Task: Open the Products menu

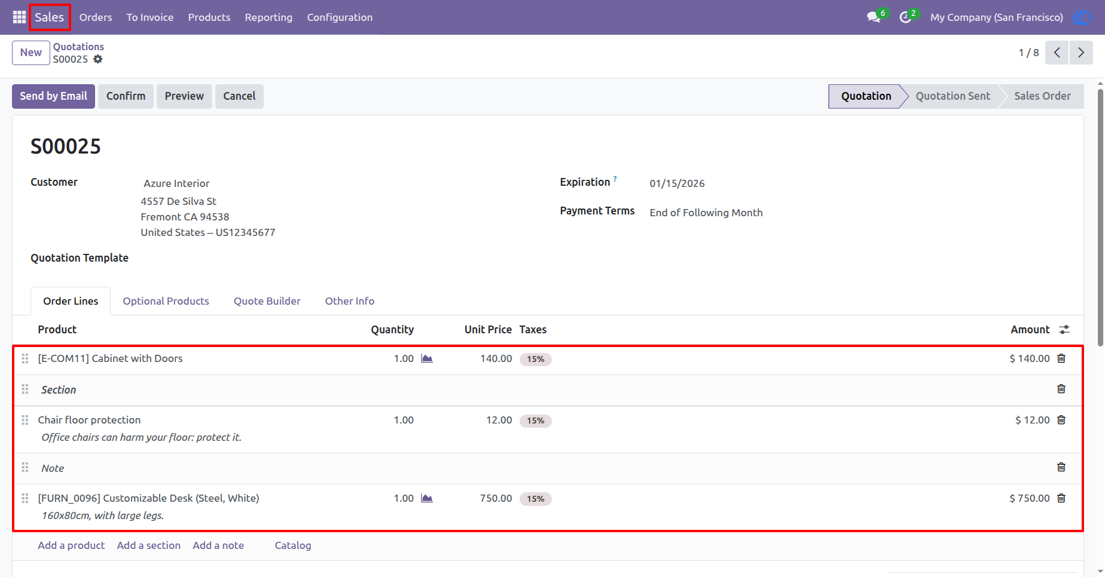Action: point(209,17)
